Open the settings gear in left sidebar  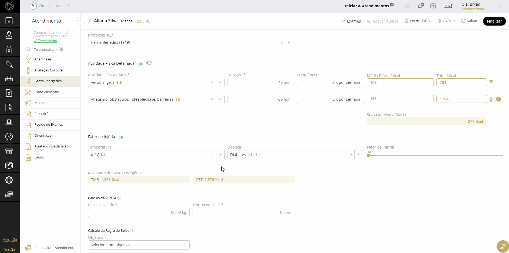9,180
